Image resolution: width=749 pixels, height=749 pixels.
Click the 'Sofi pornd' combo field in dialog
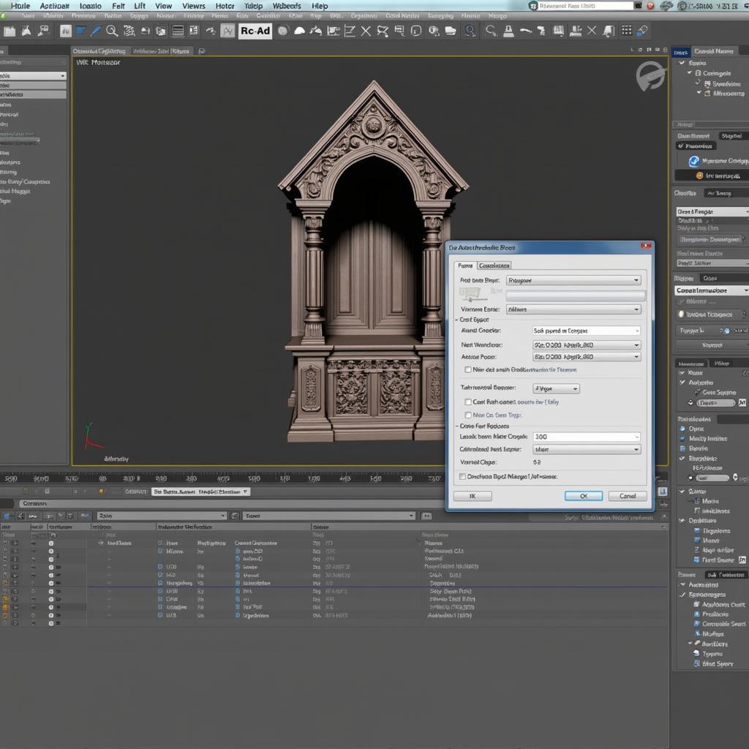click(586, 331)
